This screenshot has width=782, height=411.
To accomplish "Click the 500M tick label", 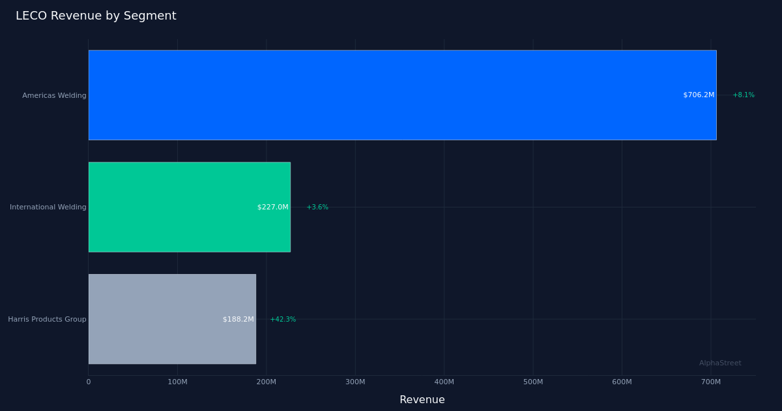I will [x=533, y=382].
